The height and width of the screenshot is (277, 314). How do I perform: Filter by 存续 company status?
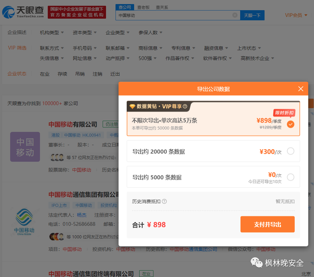[62, 74]
